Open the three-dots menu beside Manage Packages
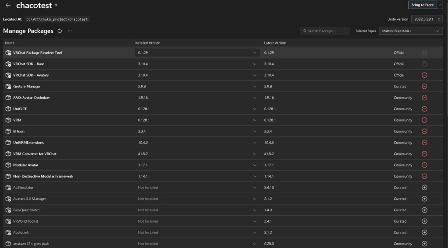The image size is (448, 248). [70, 31]
